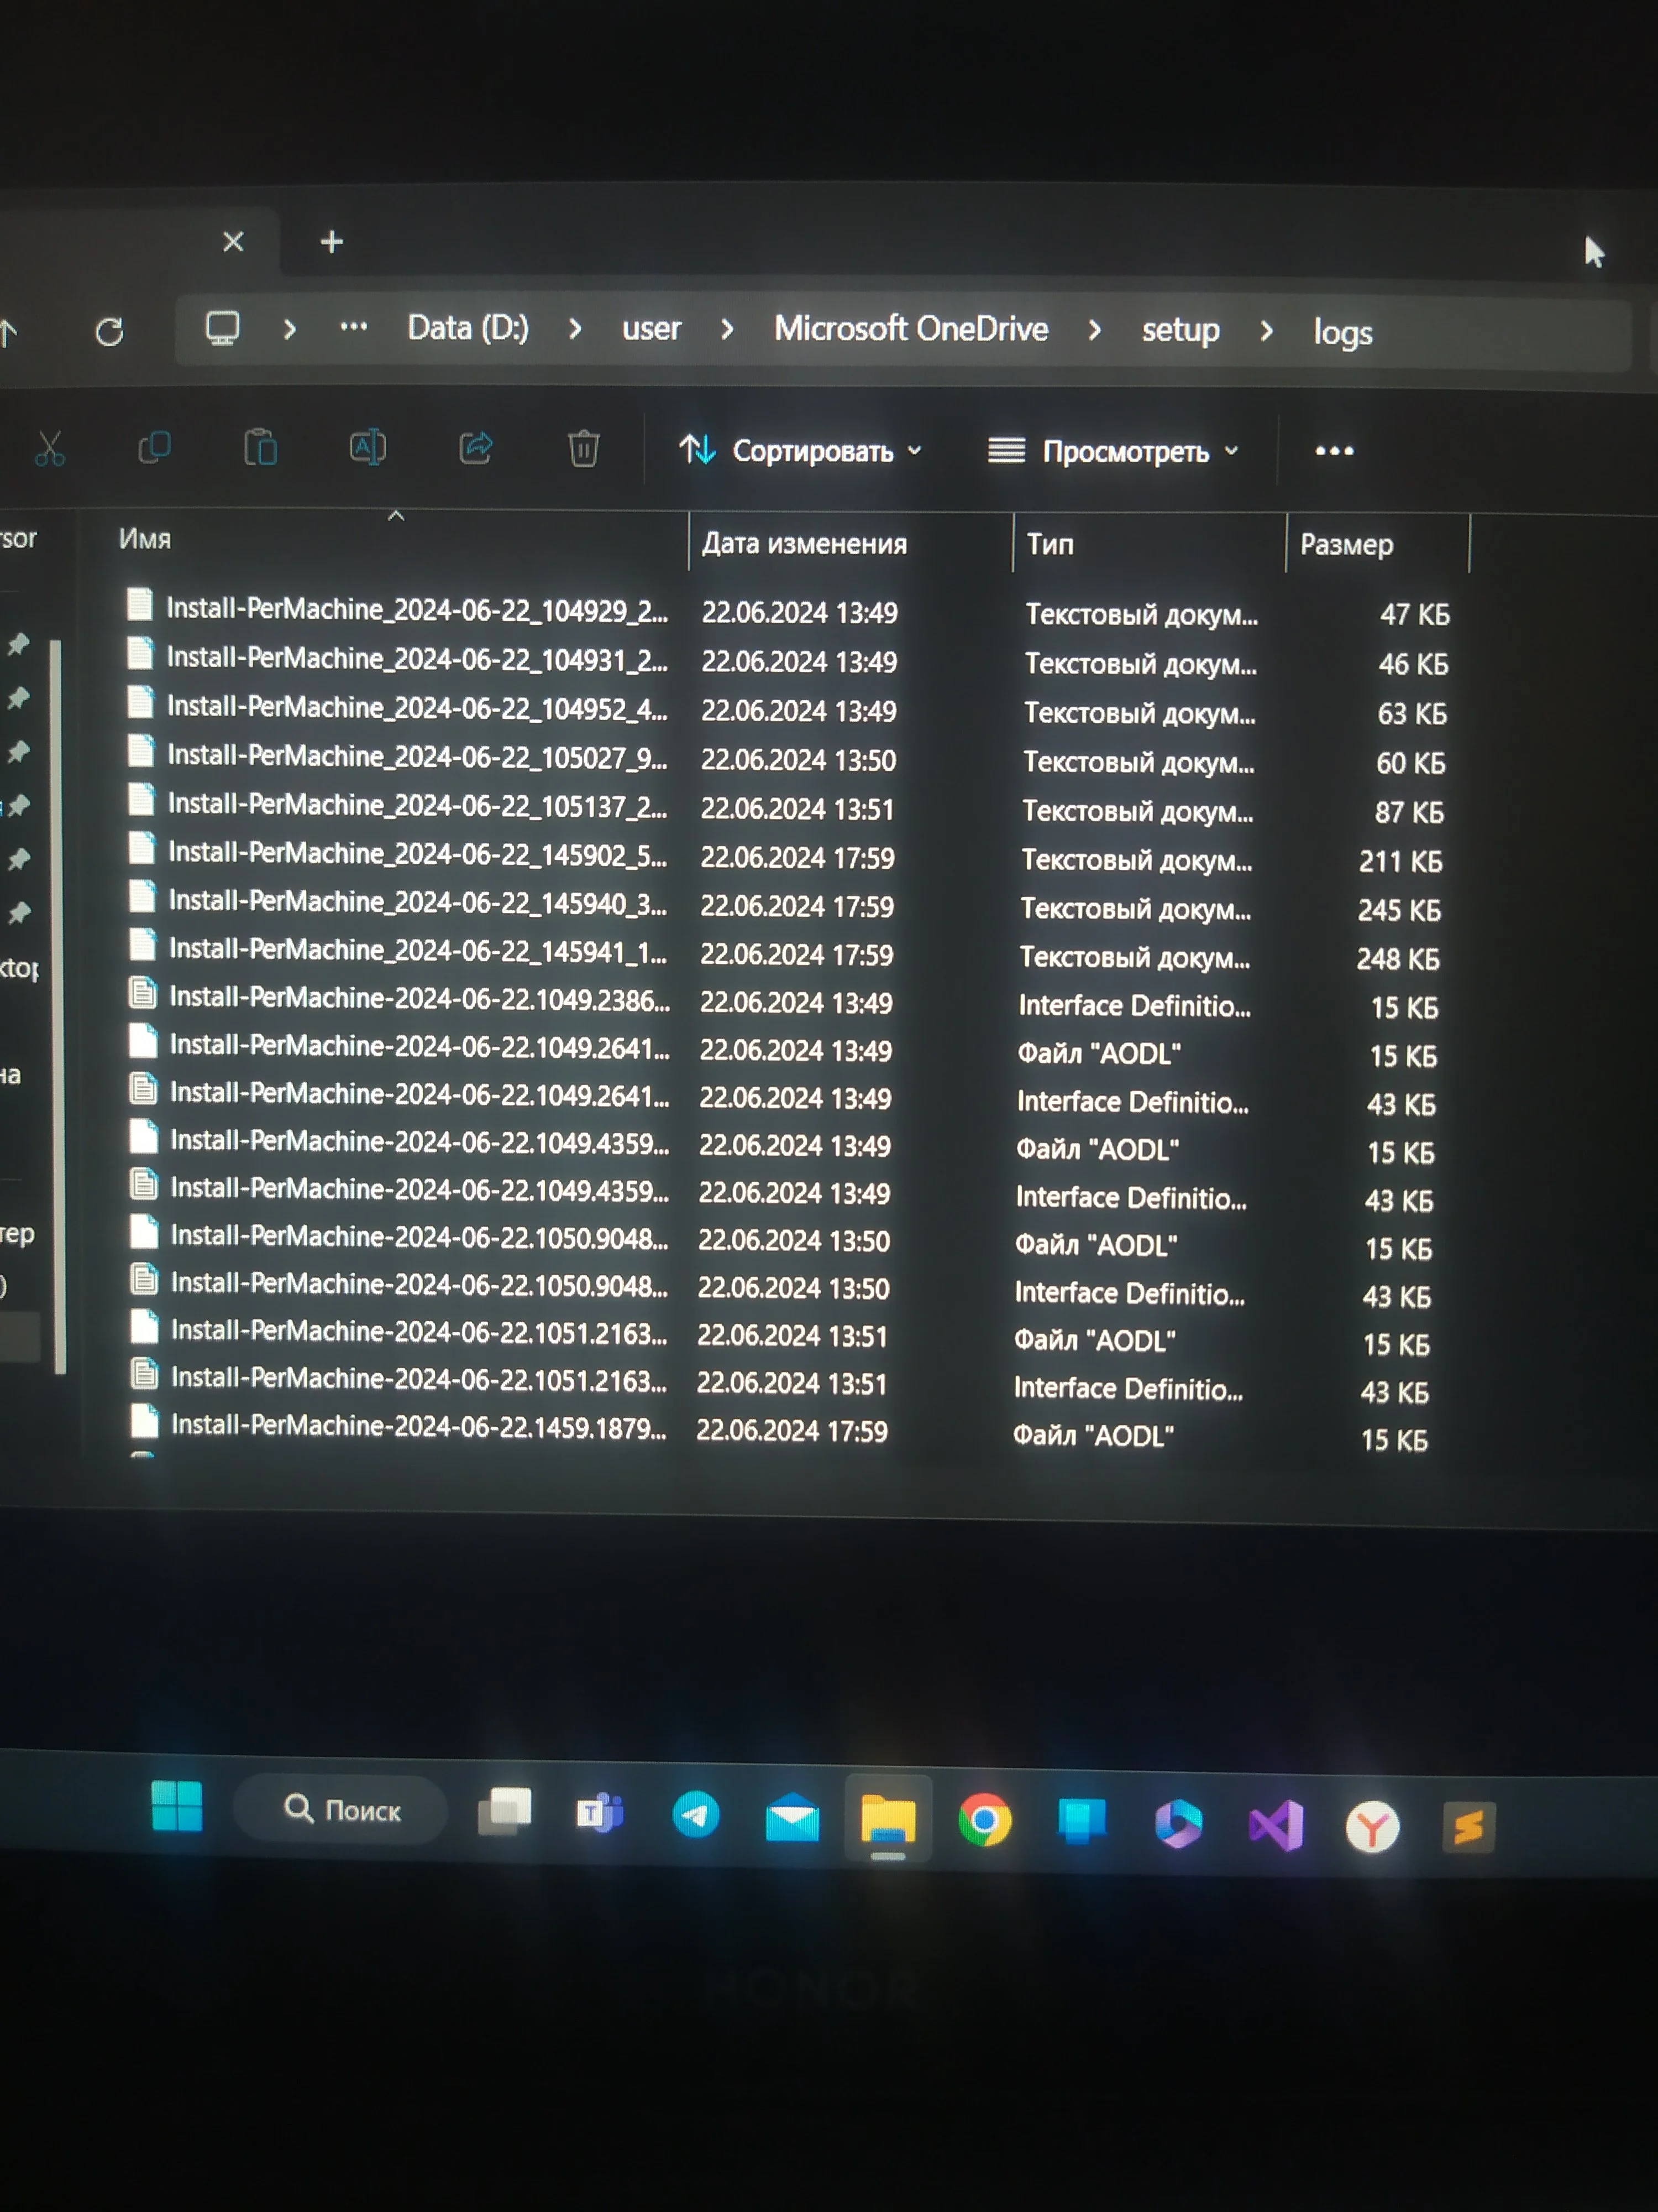The image size is (1658, 2212).
Task: Navigate to Data (D:) in breadcrumb
Action: (468, 328)
